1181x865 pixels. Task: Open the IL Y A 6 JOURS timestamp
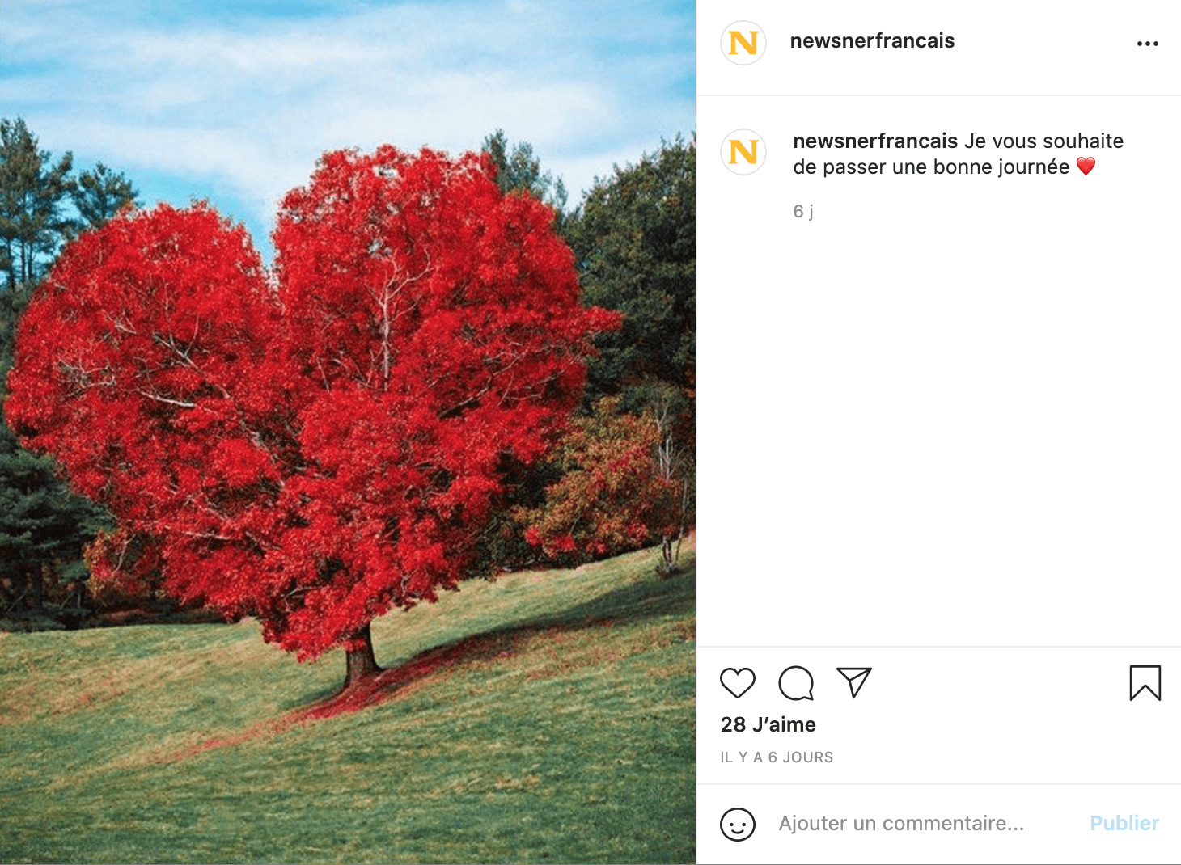[777, 757]
